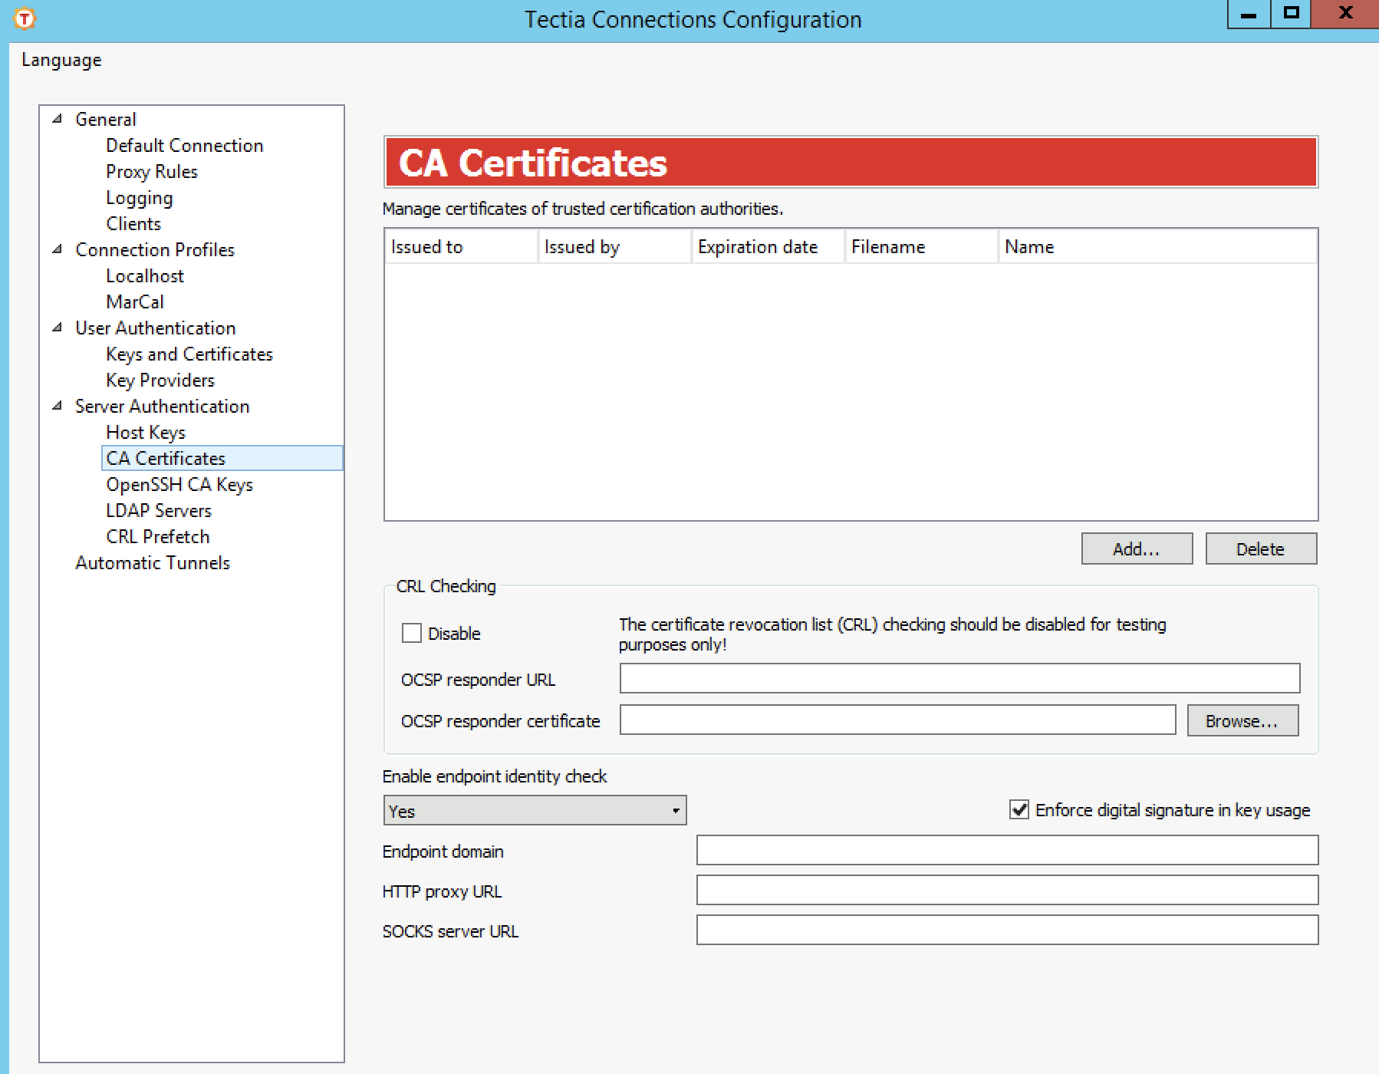Click the Tectia application icon in title bar
1379x1074 pixels.
click(x=24, y=17)
